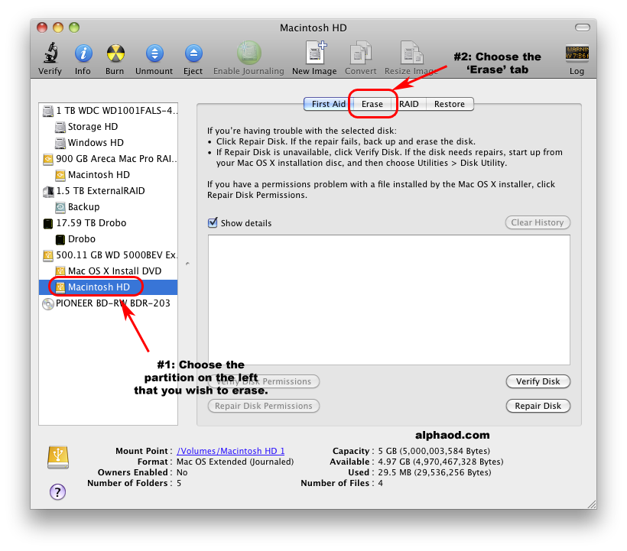Click the large USB drive icon at bottom
627x551 pixels.
click(58, 457)
